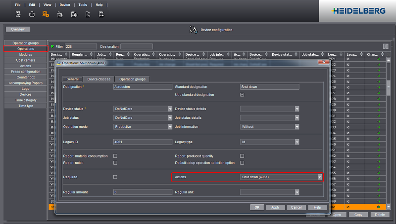Click the orange device configuration gear toolbar icon
Viewport: 396px width, 224px height.
click(45, 14)
